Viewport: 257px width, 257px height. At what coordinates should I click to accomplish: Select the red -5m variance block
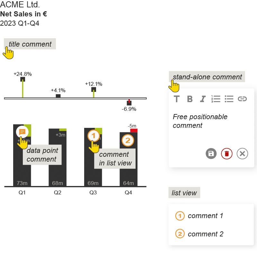(x=134, y=130)
